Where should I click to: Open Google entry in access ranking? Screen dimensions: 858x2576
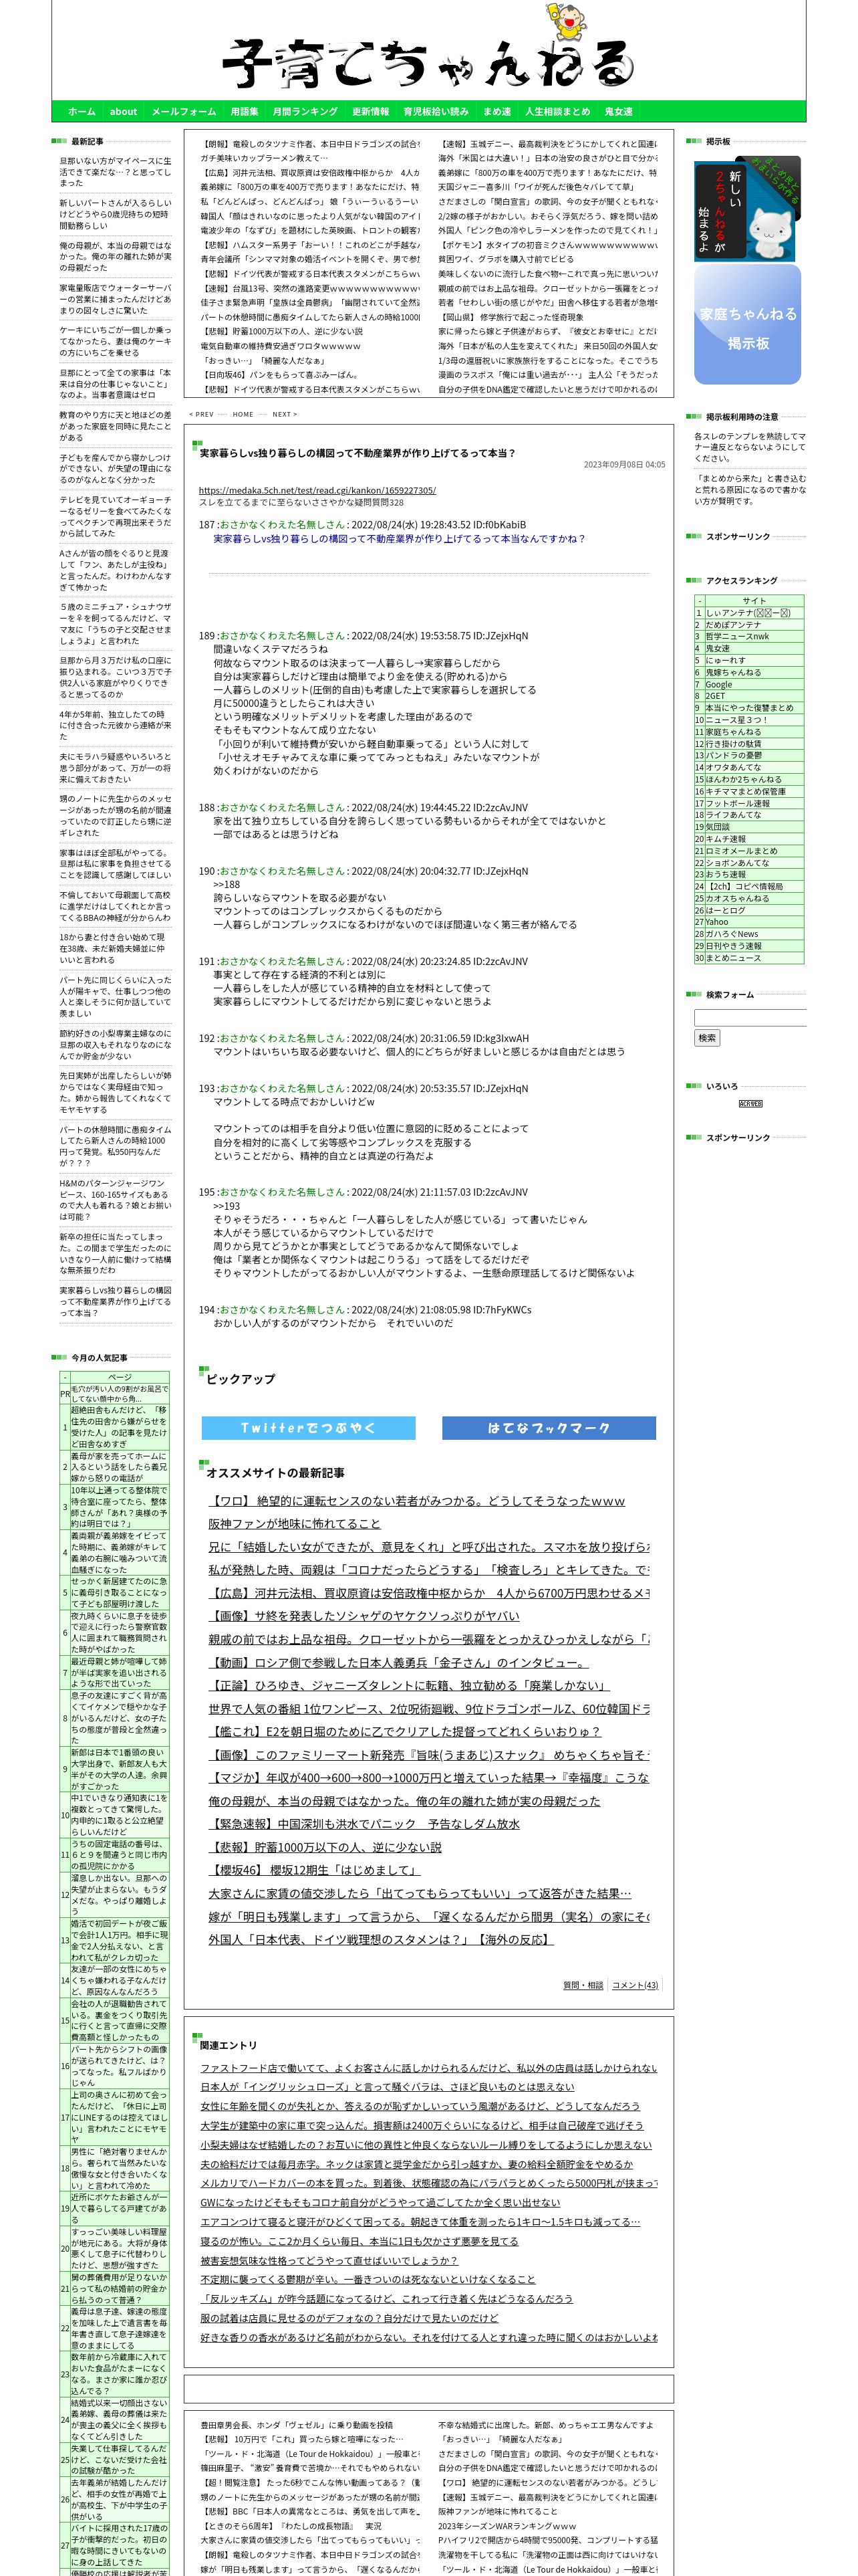click(718, 684)
